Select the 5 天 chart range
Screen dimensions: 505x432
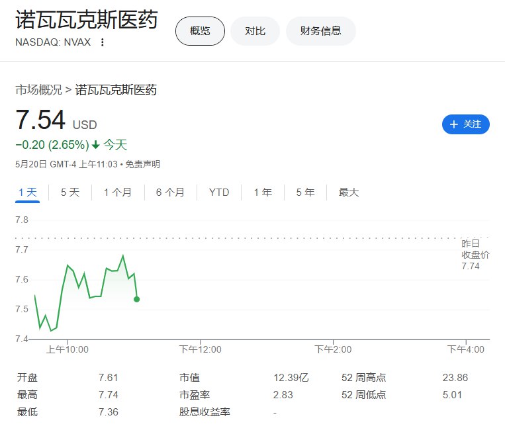70,193
